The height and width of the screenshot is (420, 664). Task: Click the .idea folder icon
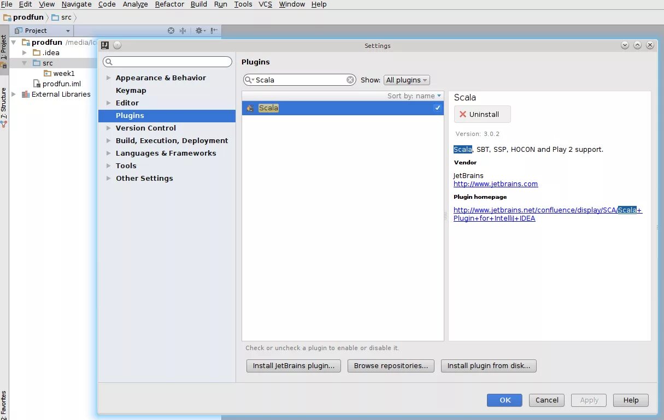37,52
